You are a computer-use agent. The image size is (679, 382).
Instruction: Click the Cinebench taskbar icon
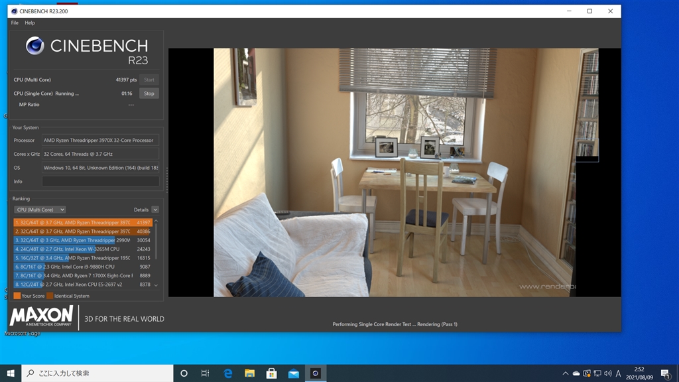tap(316, 373)
